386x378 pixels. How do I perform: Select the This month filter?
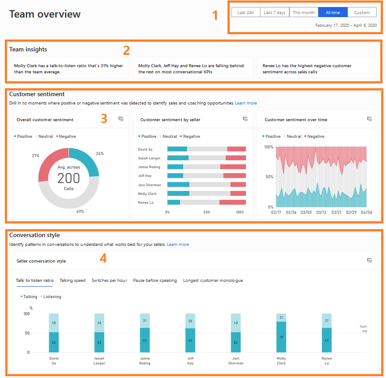303,12
